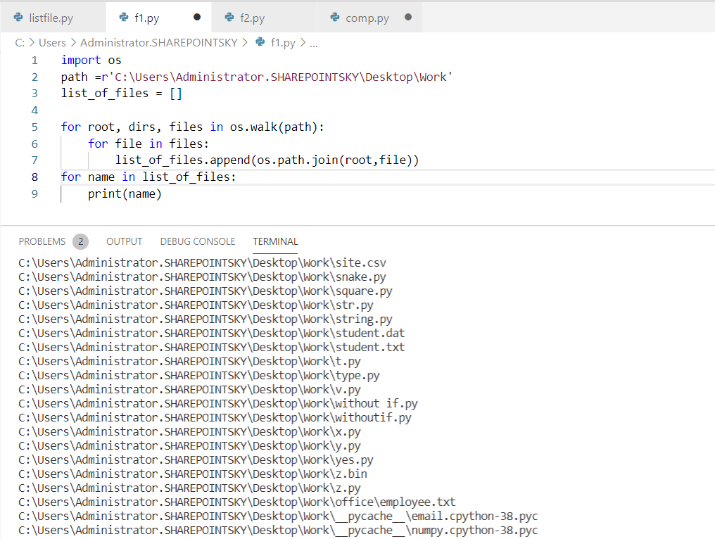
Task: Click the numpy.cpython-38.pyc terminal line
Action: [278, 531]
